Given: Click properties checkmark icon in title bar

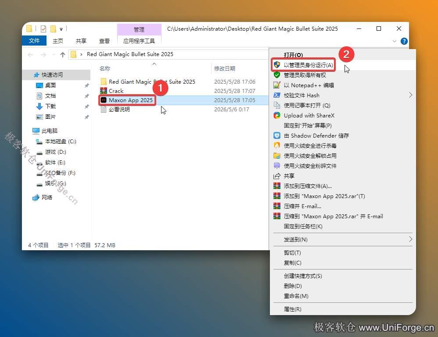Looking at the screenshot, I should pos(43,29).
